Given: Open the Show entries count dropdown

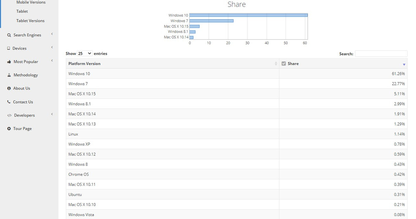Looking at the screenshot, I should pos(84,53).
